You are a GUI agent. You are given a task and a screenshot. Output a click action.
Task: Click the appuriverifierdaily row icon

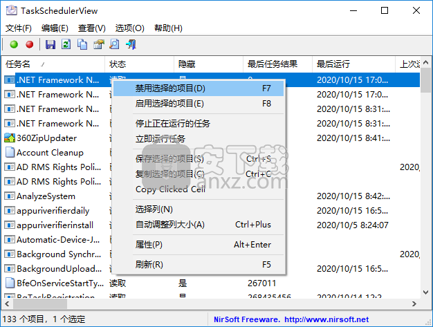(10, 211)
